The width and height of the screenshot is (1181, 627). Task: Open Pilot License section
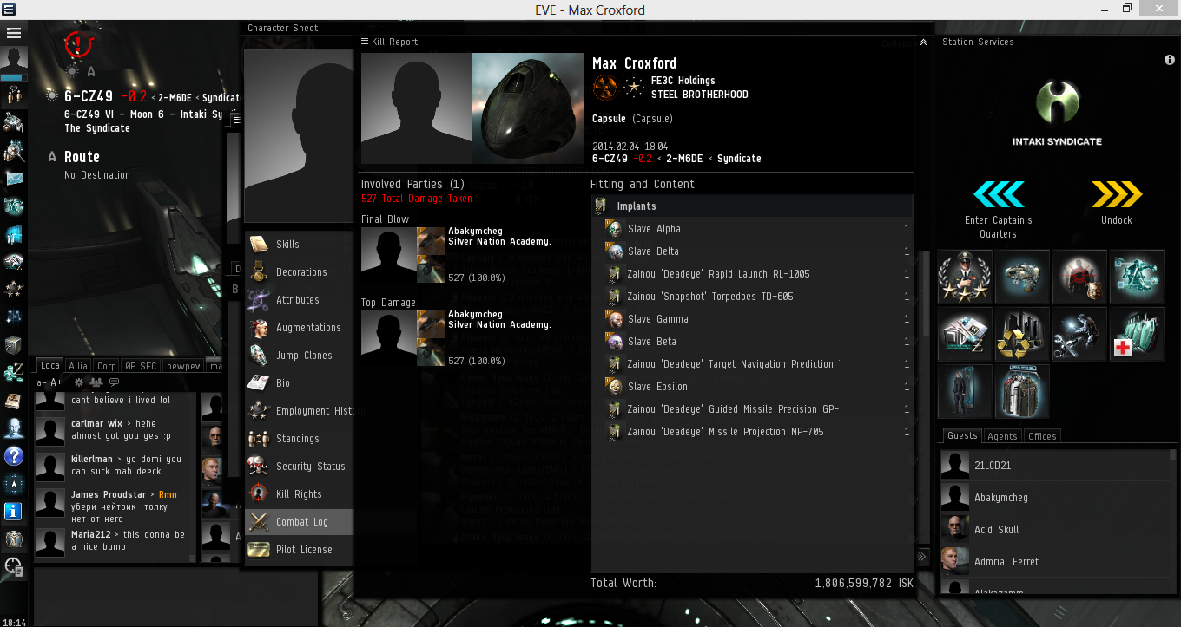tap(299, 550)
